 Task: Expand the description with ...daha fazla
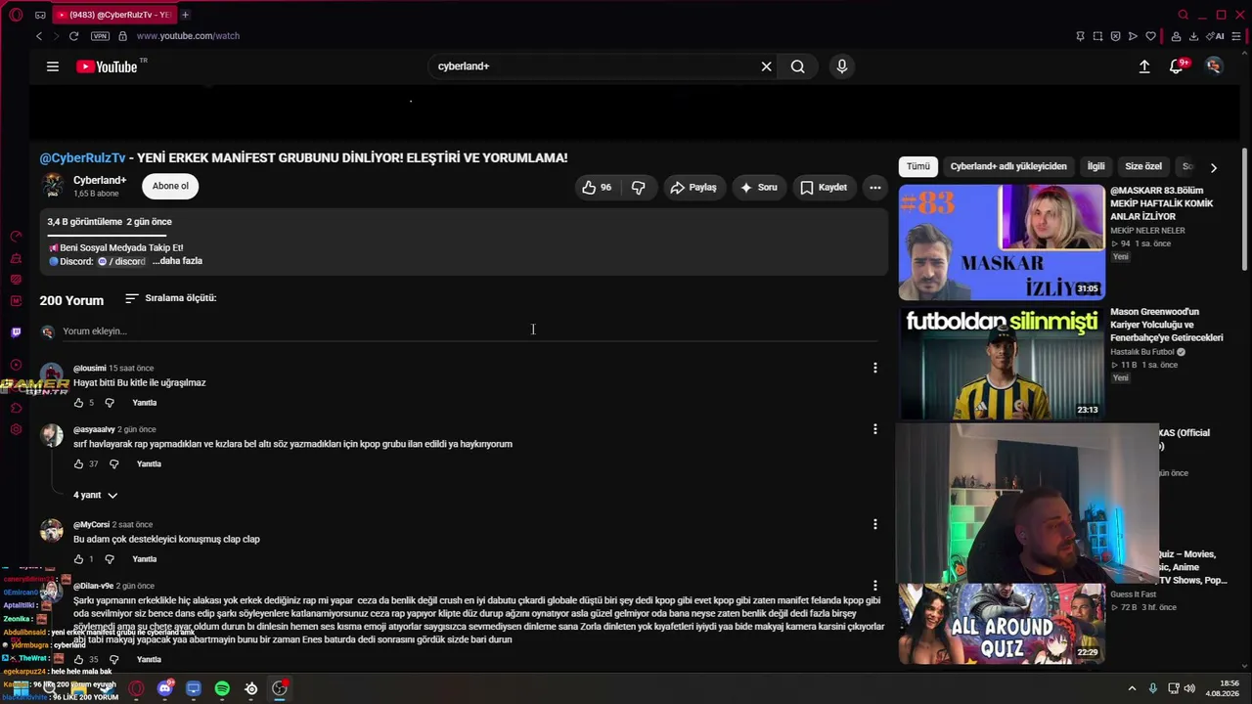click(x=177, y=261)
